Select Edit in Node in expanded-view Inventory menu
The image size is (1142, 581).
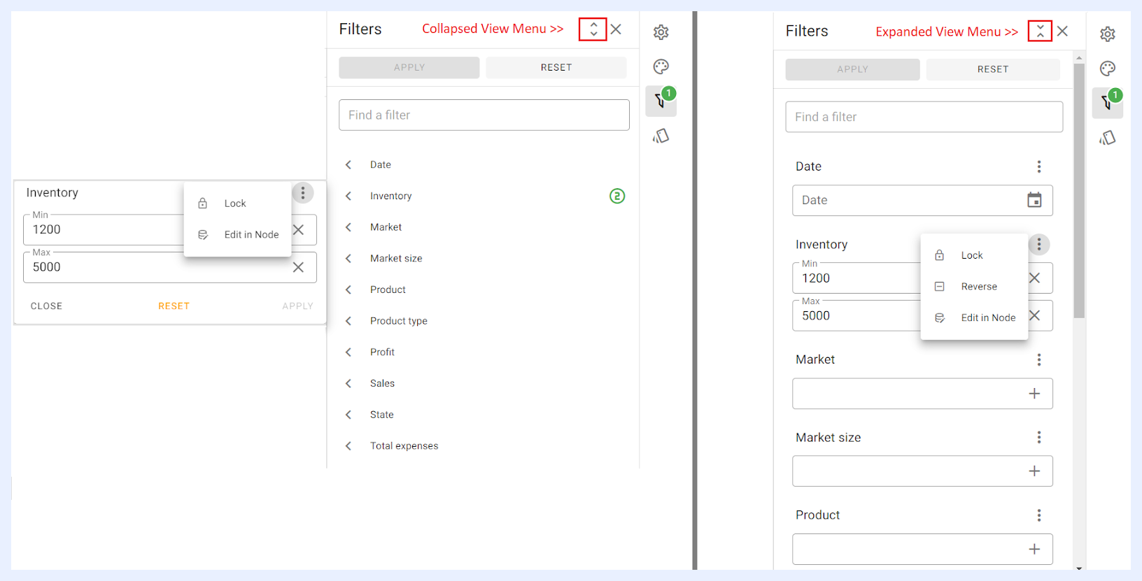point(974,317)
